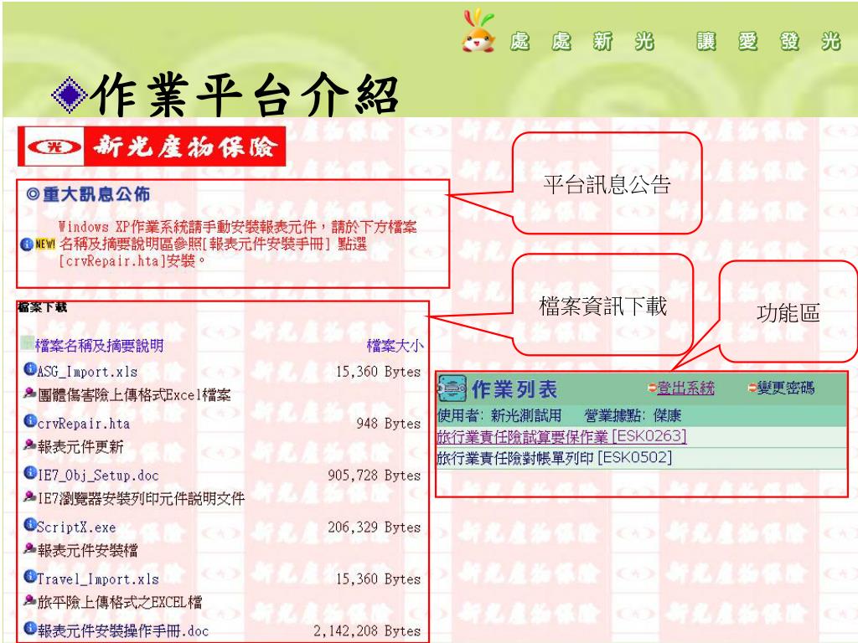Click the 15,360 Bytes size of ASG_Import.xls
858x643 pixels.
coord(378,372)
